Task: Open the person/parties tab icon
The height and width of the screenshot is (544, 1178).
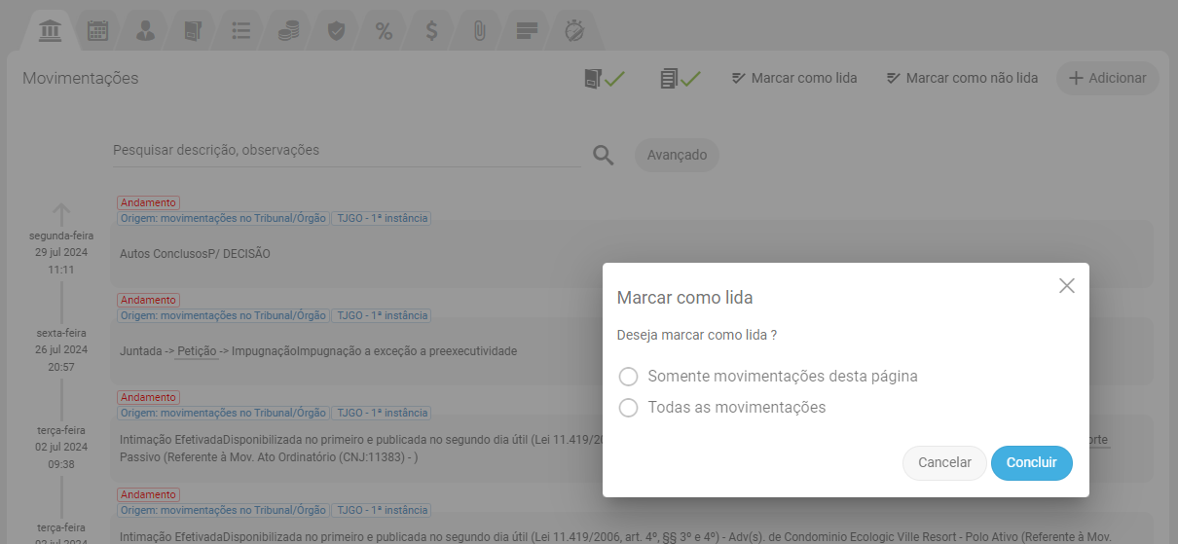Action: coord(145,31)
